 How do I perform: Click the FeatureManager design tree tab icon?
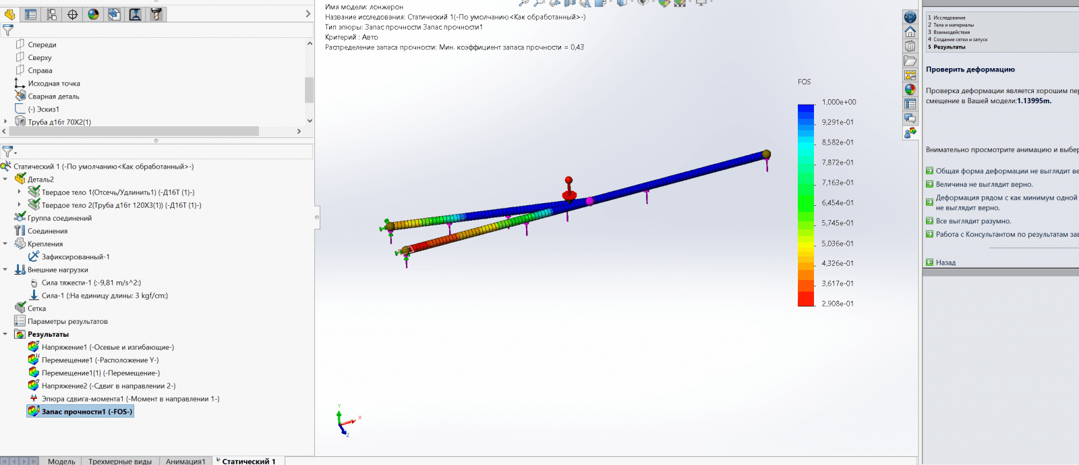[10, 14]
